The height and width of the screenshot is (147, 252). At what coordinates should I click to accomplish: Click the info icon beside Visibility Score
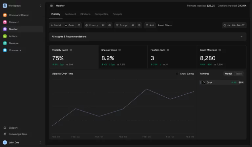coord(71,50)
